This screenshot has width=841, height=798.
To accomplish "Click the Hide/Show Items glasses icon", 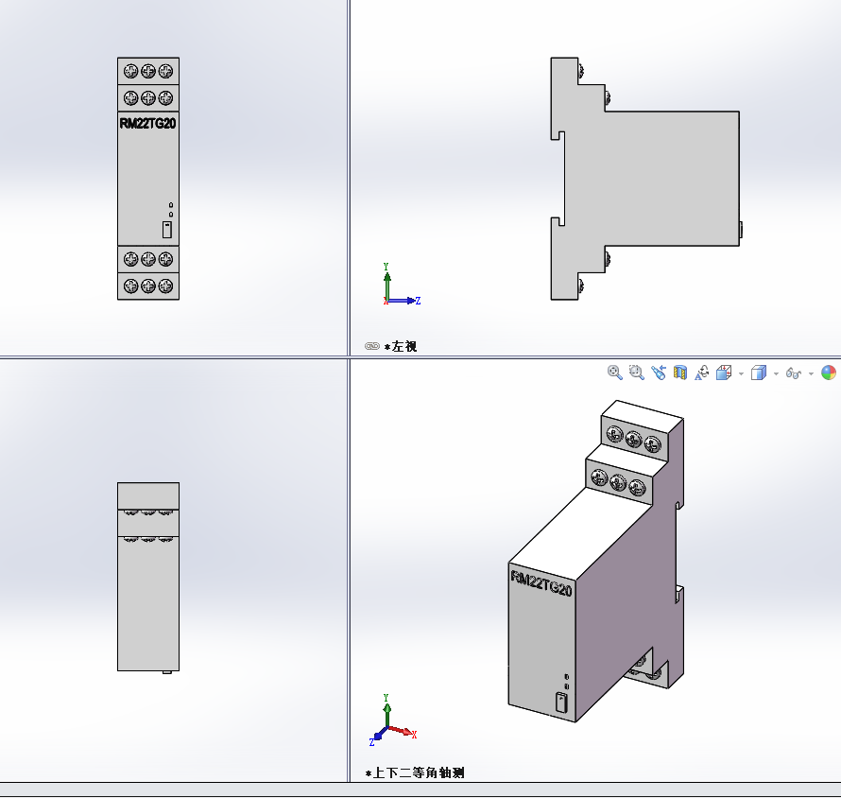I will point(794,373).
